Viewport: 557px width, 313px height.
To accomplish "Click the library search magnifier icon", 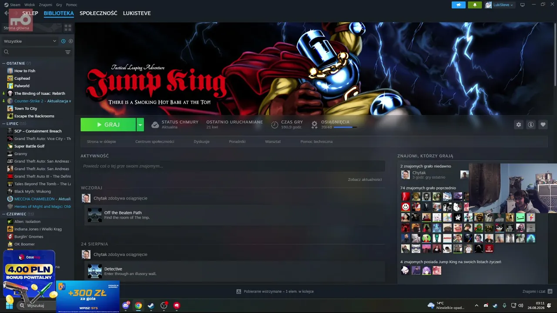I will pyautogui.click(x=6, y=52).
